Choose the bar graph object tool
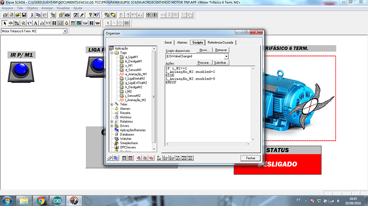This screenshot has height=206, width=368. 42,23
